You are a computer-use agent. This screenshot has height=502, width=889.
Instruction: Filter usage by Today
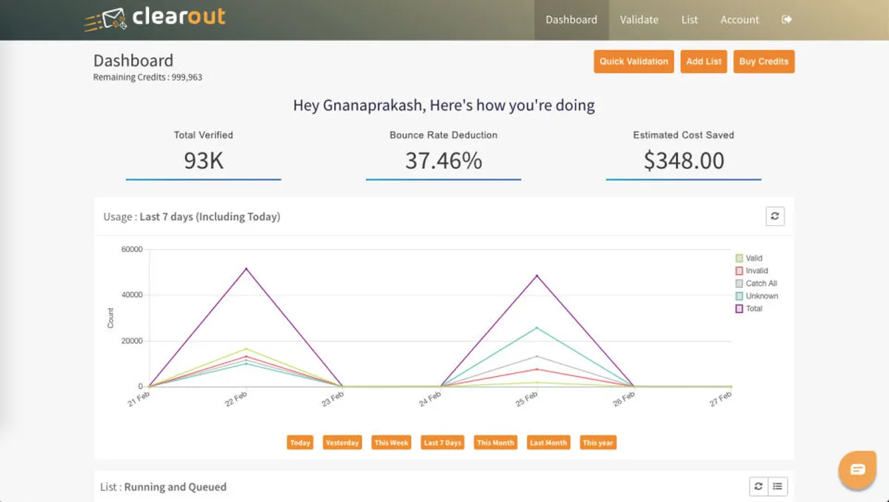coord(300,443)
